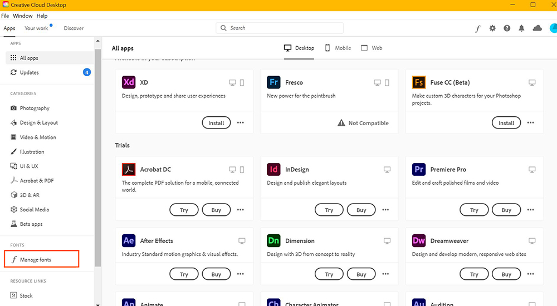Open Updates in sidebar
Screen dimensions: 557x306
29,72
